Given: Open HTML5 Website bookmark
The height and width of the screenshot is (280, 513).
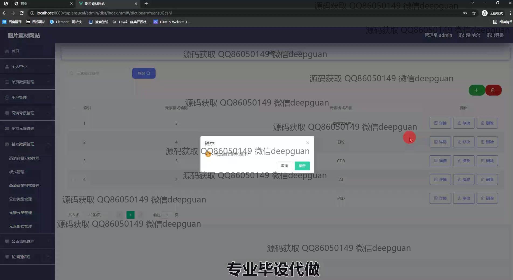Looking at the screenshot, I should coord(172,22).
